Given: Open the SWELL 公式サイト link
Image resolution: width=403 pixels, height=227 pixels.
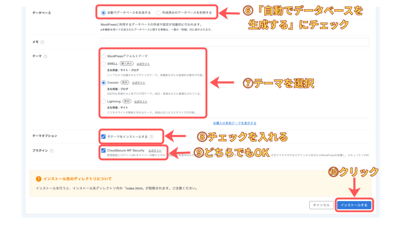Looking at the screenshot, I should coord(143,64).
